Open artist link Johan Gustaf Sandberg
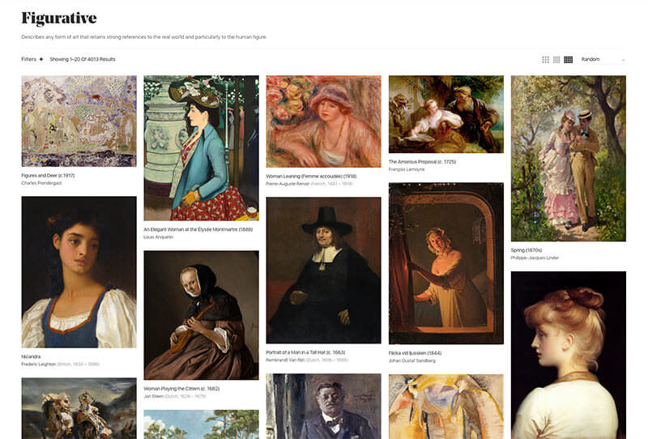Viewport: 648px width, 439px height. pyautogui.click(x=412, y=361)
